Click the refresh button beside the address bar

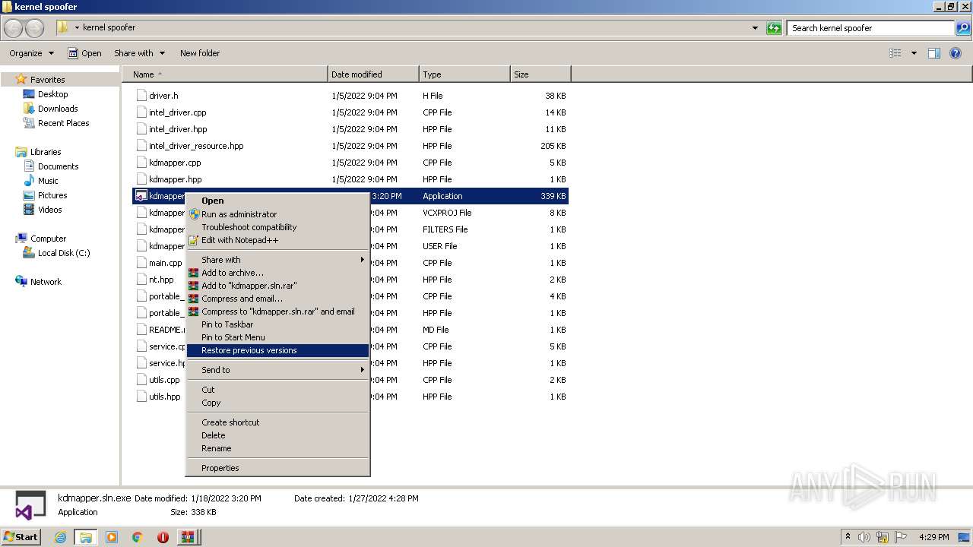[x=774, y=28]
